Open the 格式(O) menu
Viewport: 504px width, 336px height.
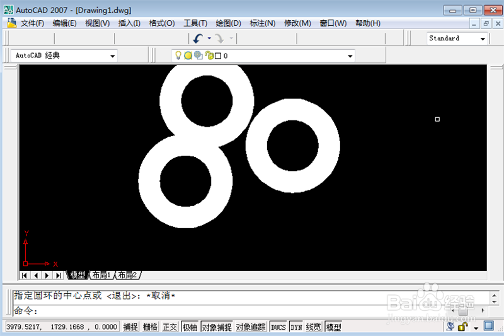pyautogui.click(x=162, y=23)
